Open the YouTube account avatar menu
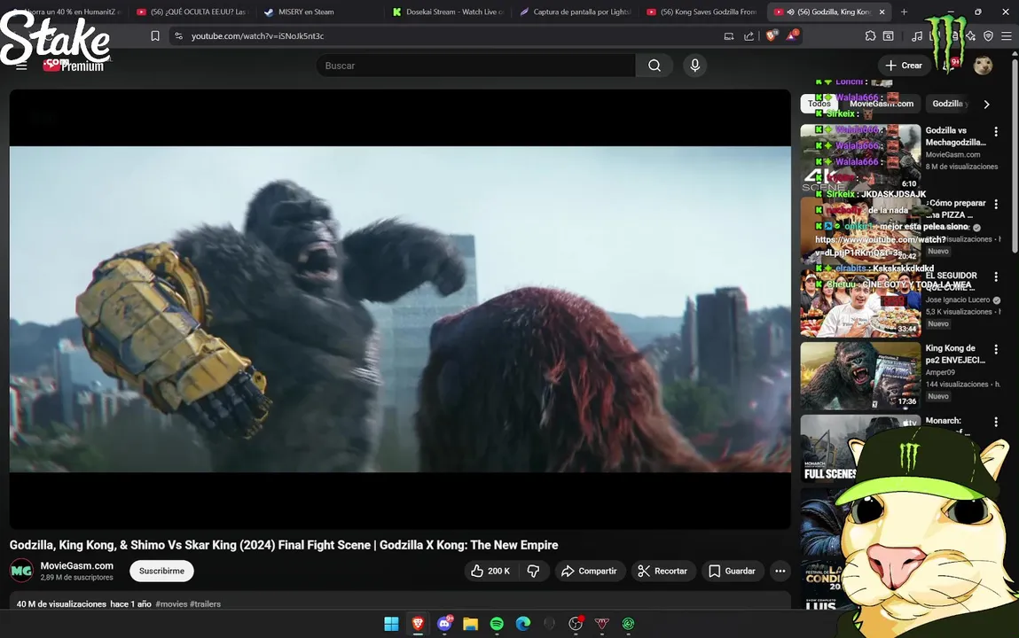 point(983,66)
